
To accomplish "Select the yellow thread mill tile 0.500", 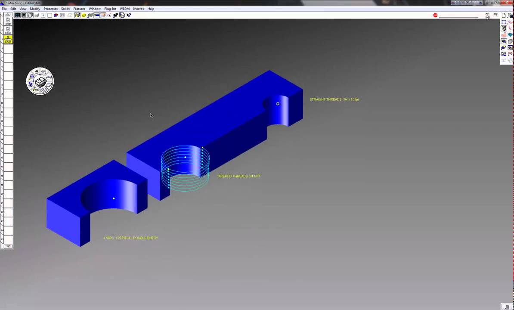I will tap(8, 40).
